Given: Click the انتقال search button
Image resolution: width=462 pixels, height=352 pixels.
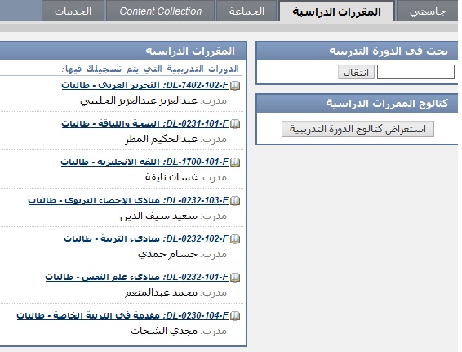Looking at the screenshot, I should point(356,72).
